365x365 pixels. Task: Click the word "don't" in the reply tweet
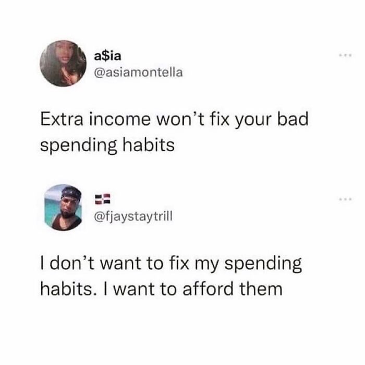(72, 263)
